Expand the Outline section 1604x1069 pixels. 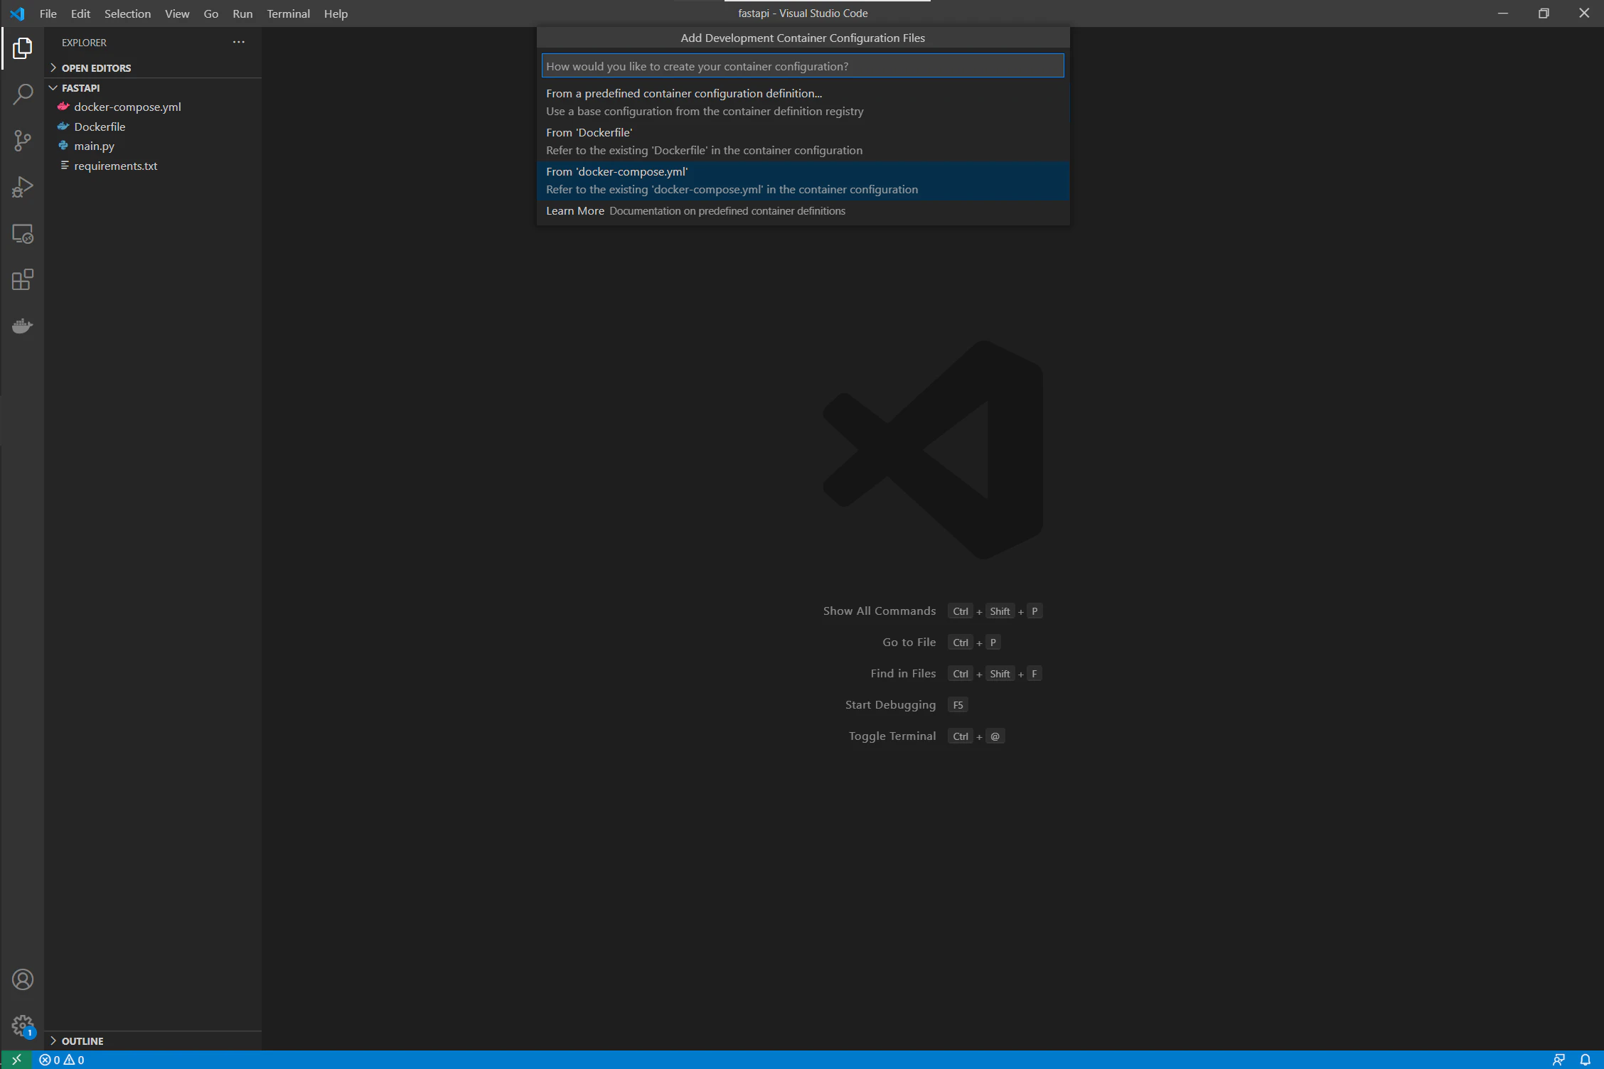[x=82, y=1041]
